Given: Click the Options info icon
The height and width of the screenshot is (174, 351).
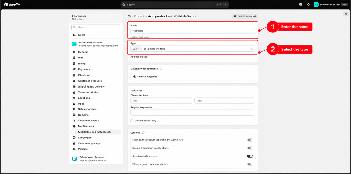Looking at the screenshot, I should [143, 133].
